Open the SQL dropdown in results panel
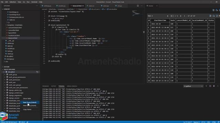 coord(150,16)
